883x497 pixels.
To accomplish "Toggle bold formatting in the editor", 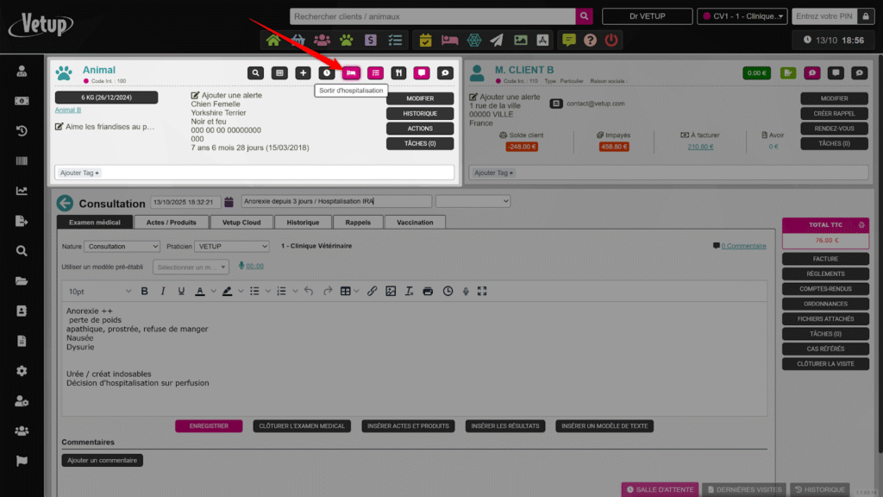I will click(x=144, y=292).
